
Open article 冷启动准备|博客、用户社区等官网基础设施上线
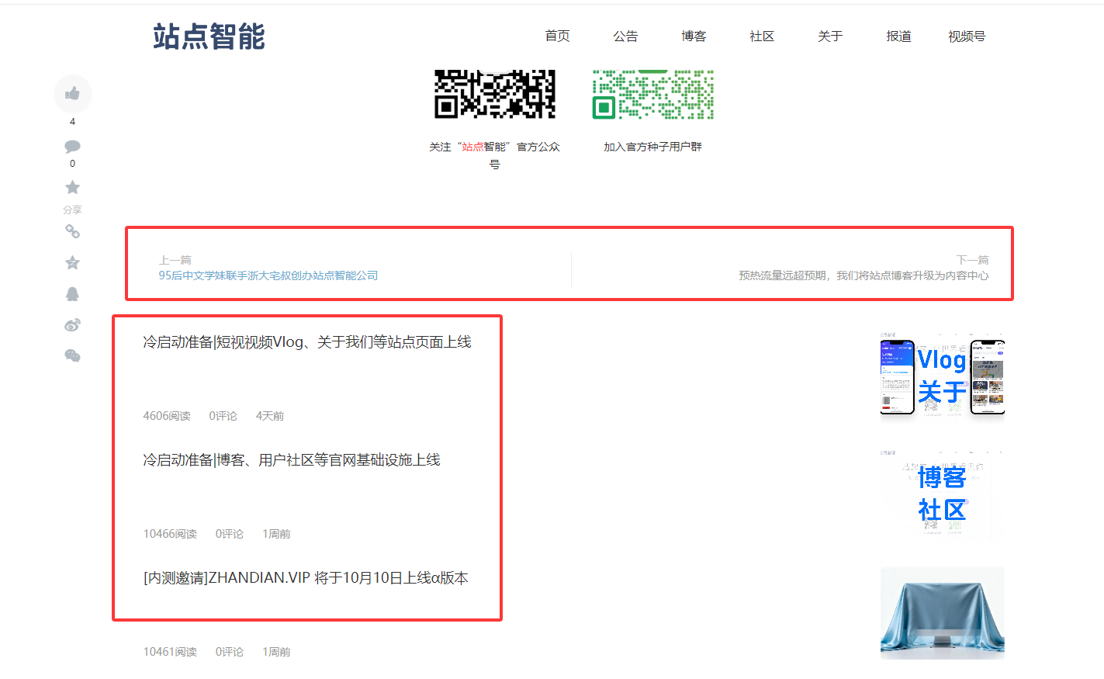point(292,460)
